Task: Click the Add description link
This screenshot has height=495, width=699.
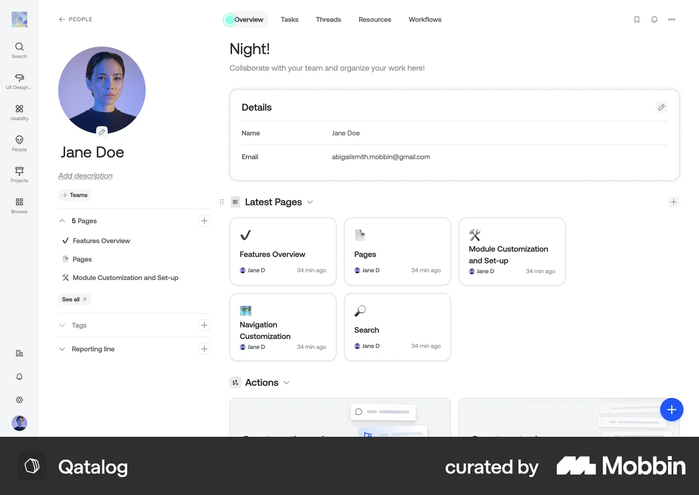Action: (85, 176)
